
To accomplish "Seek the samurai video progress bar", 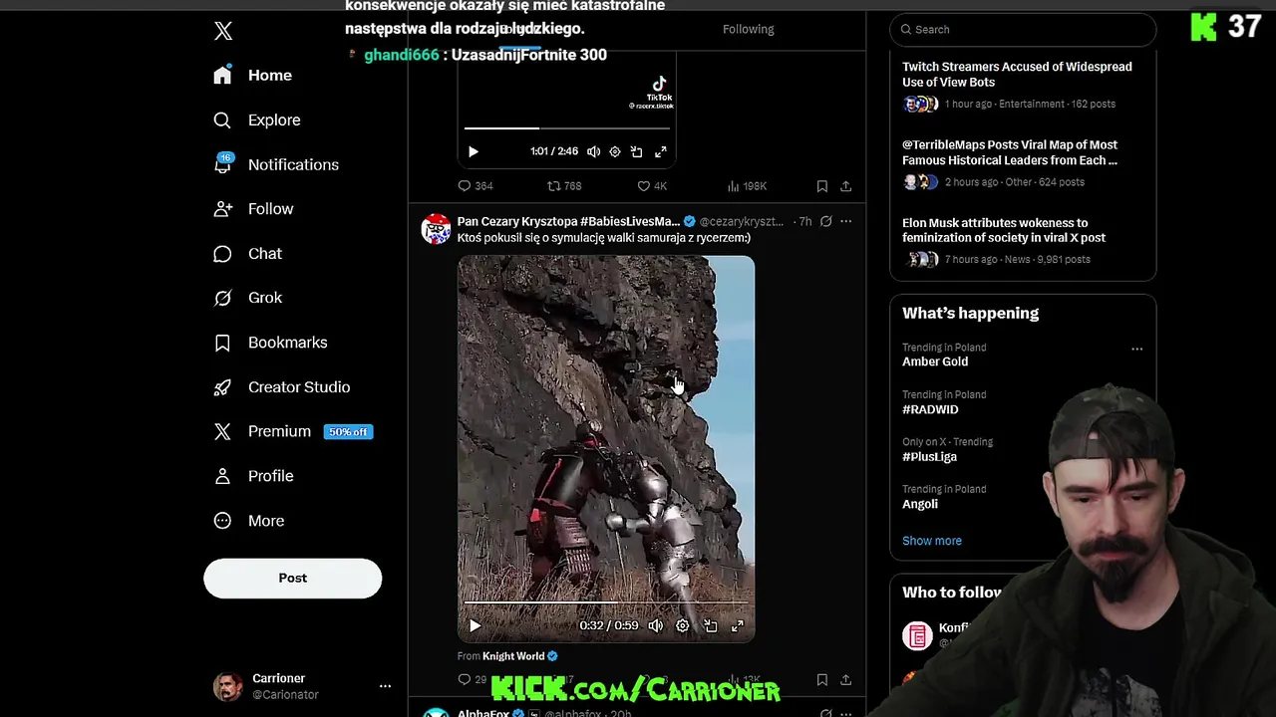I will [606, 602].
